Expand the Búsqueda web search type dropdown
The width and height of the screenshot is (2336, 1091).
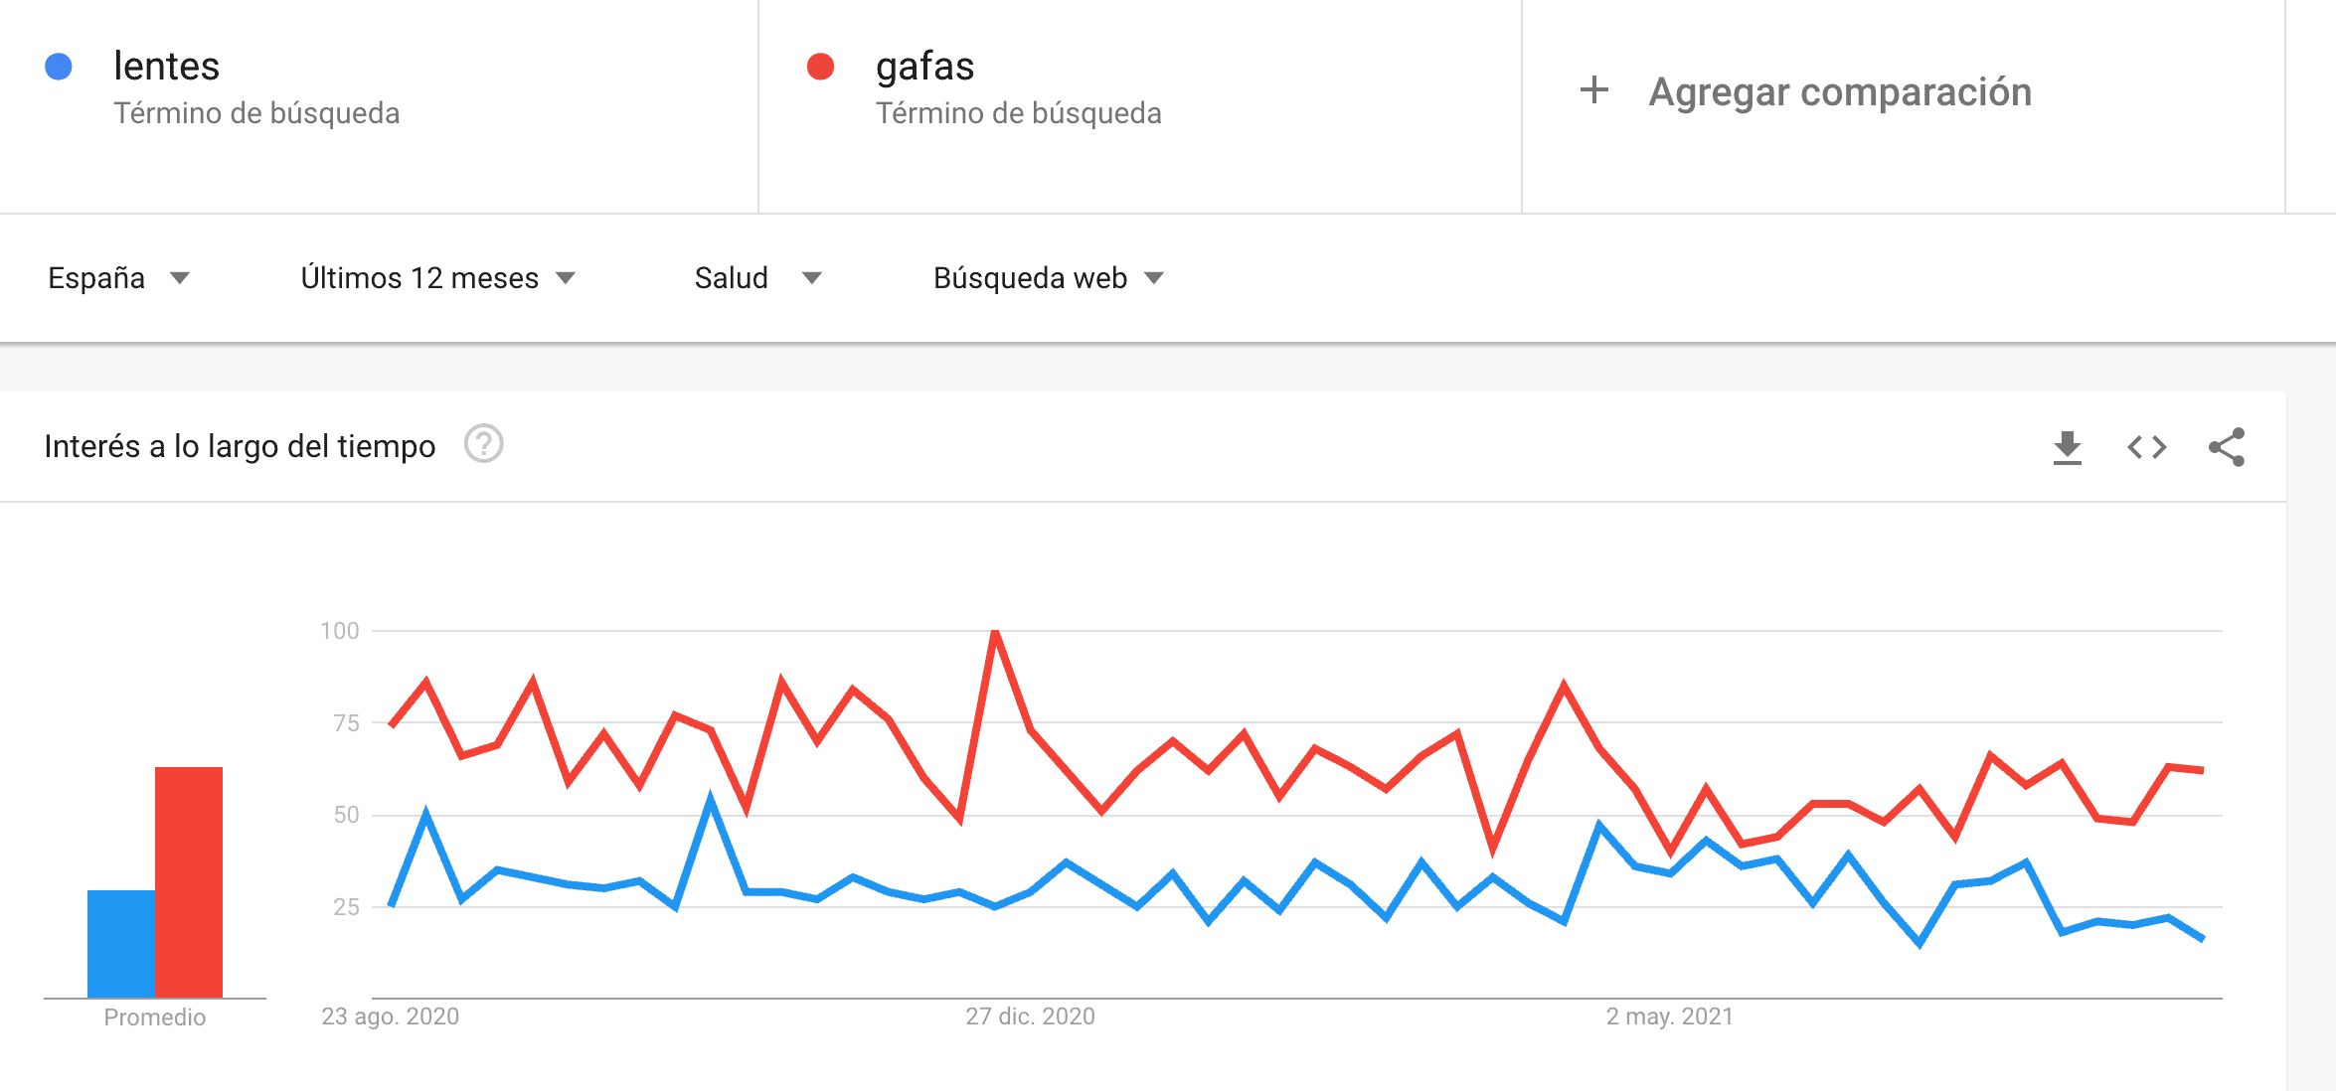tap(1048, 278)
